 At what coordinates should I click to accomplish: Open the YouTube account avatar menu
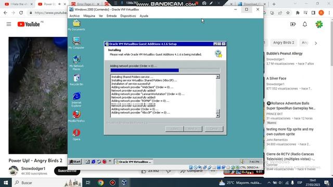[319, 24]
